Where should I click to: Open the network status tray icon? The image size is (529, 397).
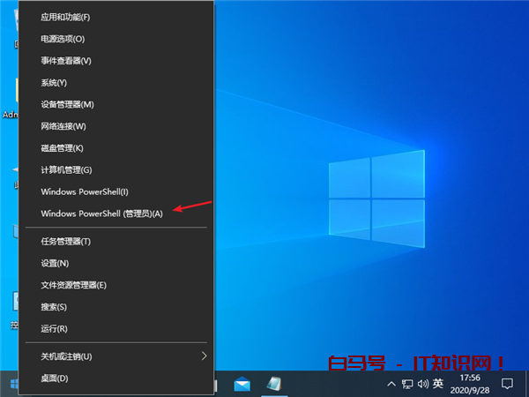pos(406,385)
